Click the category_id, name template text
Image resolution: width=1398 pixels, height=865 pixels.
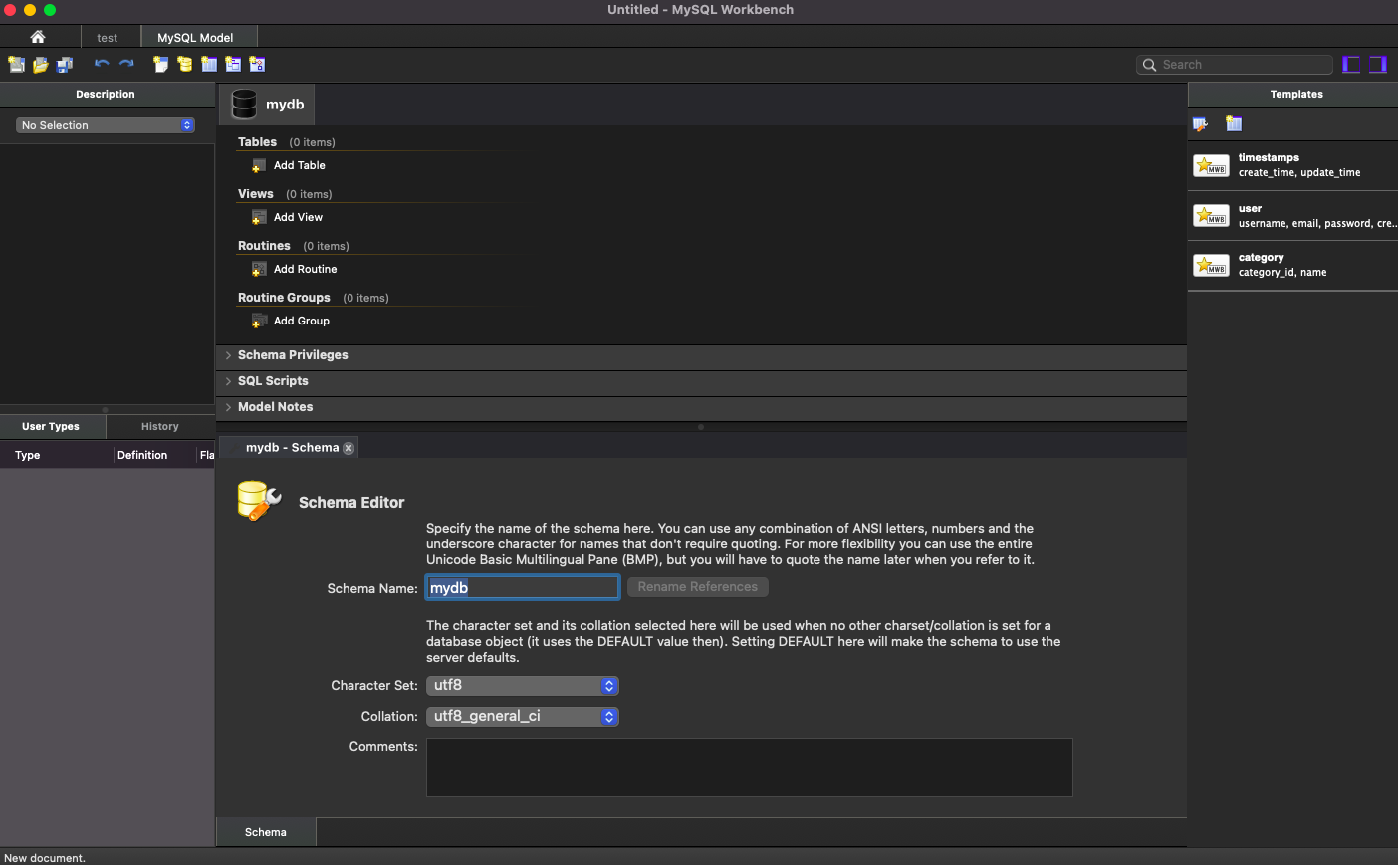1282,273
